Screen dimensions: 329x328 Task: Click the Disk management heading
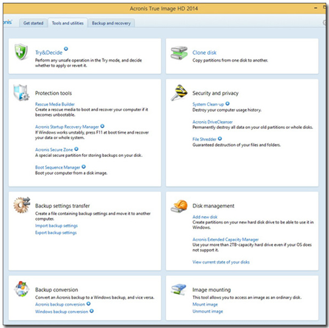[x=213, y=206]
